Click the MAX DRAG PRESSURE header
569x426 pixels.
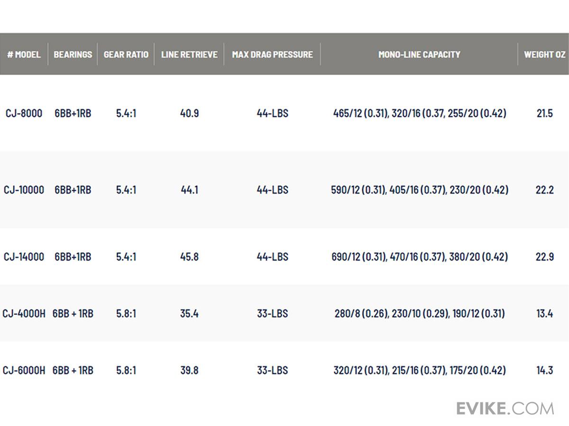coord(272,54)
